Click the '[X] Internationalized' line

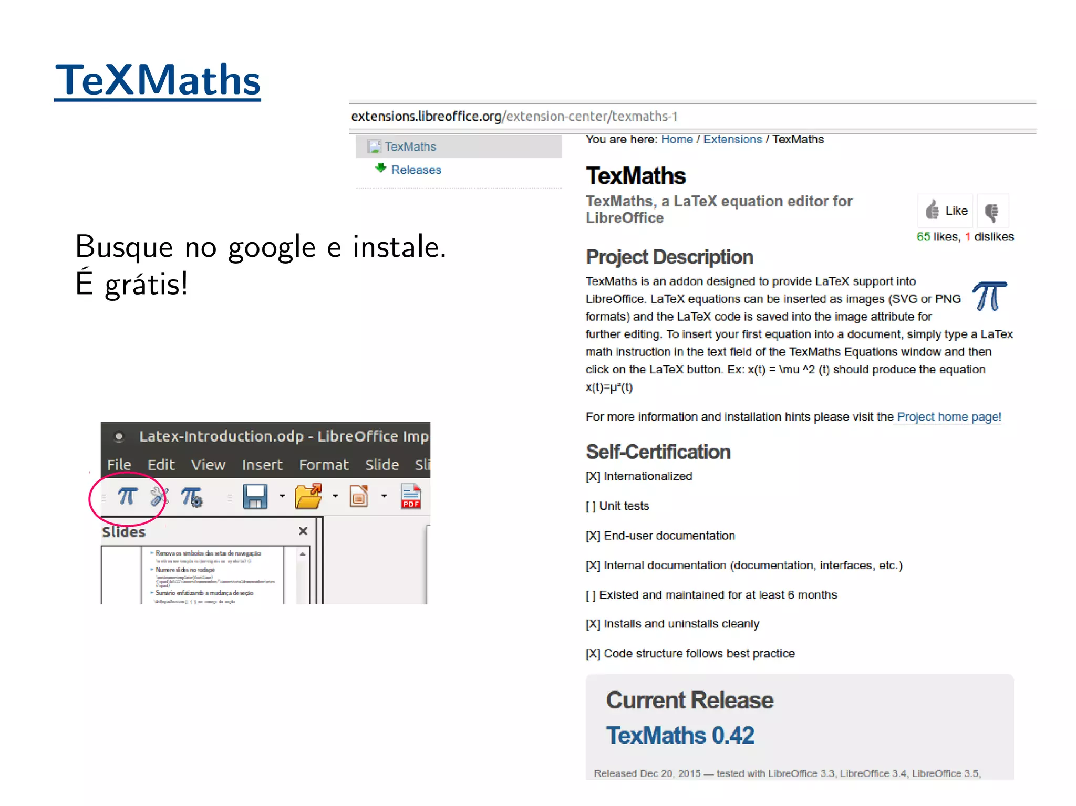coord(639,476)
